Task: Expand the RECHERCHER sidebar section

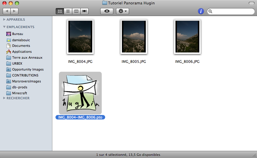Action: pyautogui.click(x=4, y=98)
